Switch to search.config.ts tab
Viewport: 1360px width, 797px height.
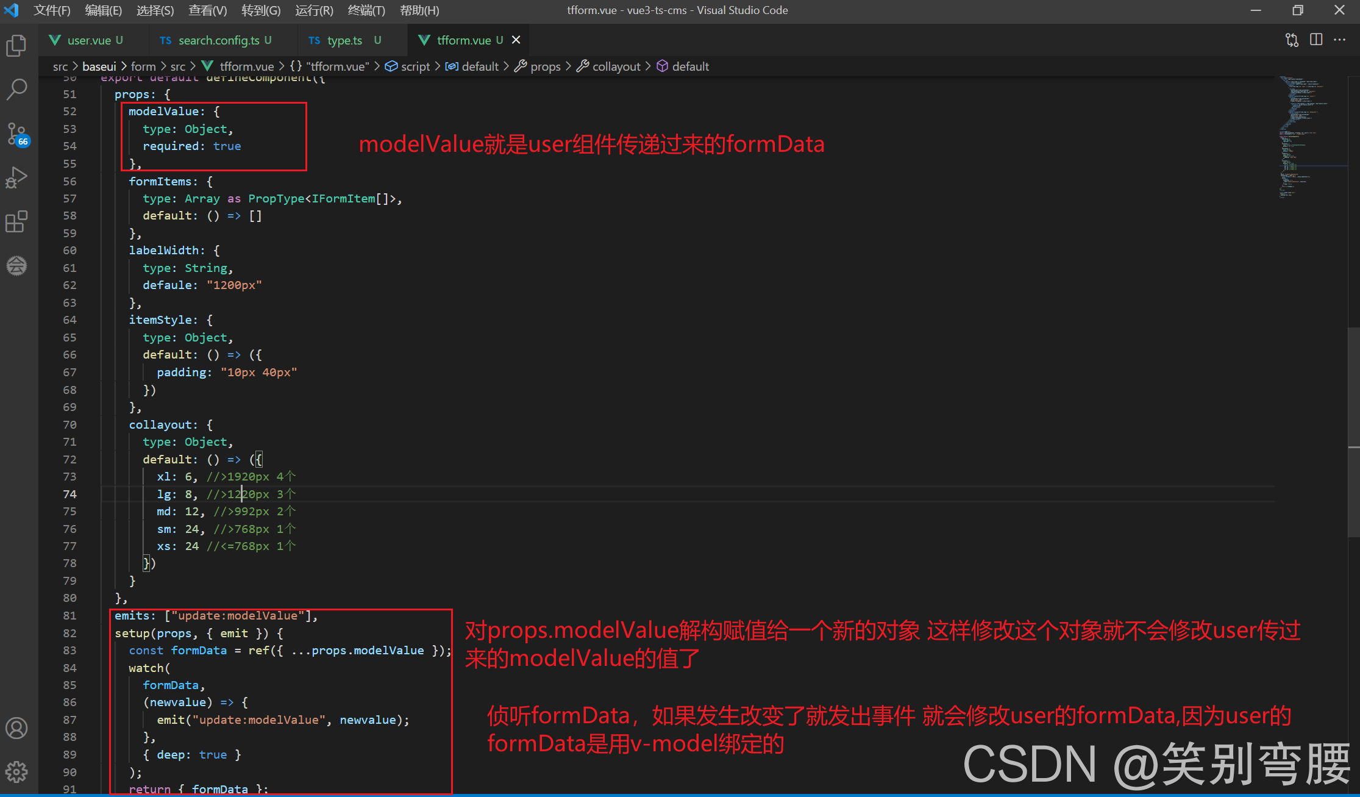pos(218,40)
